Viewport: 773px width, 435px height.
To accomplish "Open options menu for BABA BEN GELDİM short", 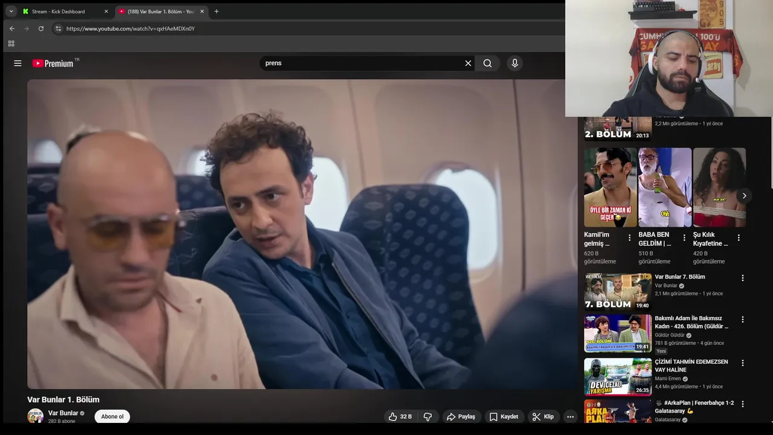I will pyautogui.click(x=684, y=237).
